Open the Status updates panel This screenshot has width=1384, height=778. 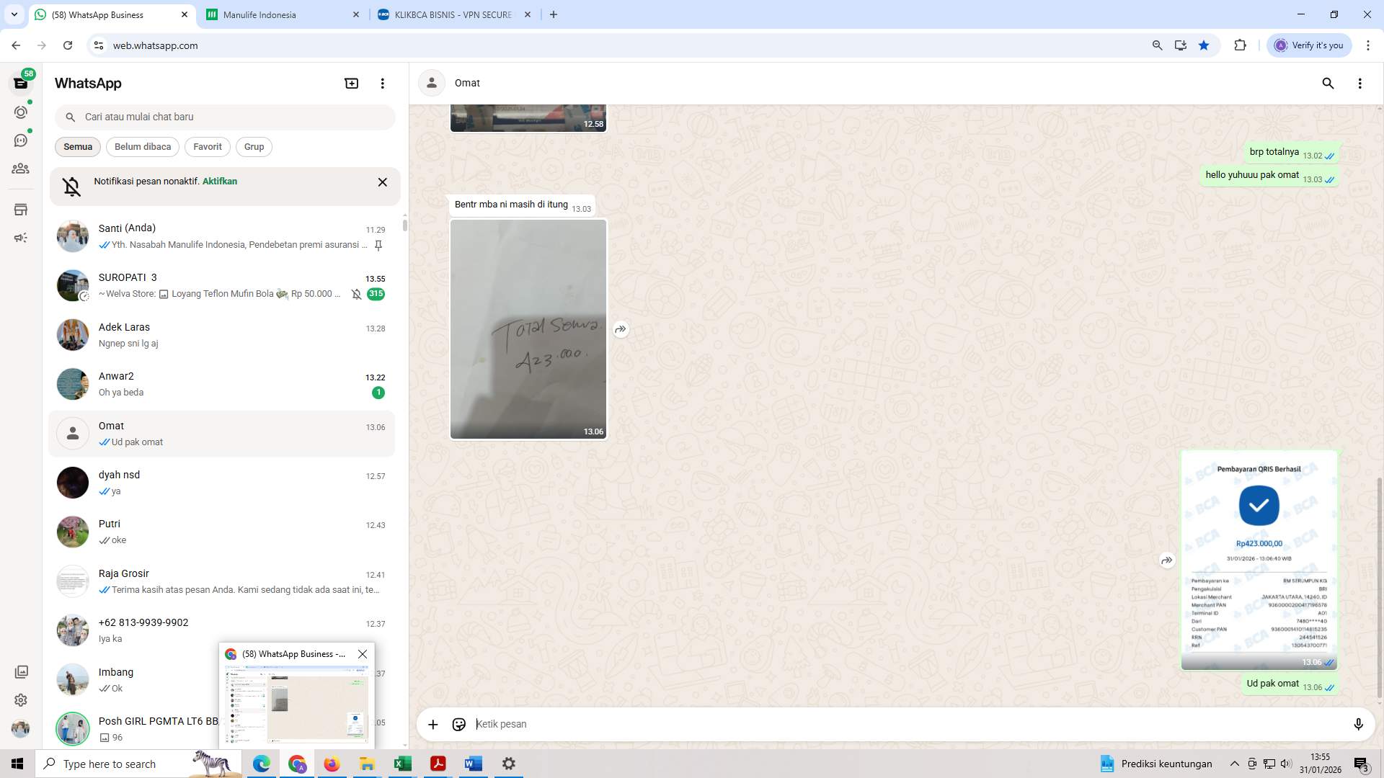21,112
